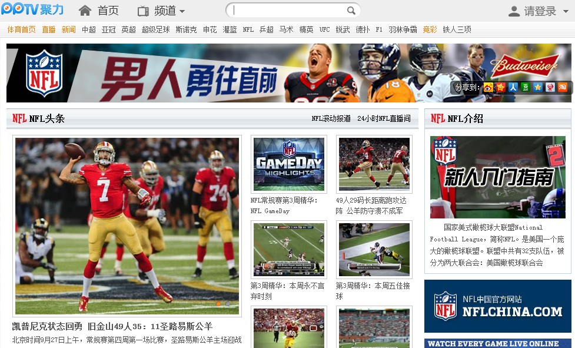Open the 直播 nav tab
The width and height of the screenshot is (575, 348).
[48, 29]
